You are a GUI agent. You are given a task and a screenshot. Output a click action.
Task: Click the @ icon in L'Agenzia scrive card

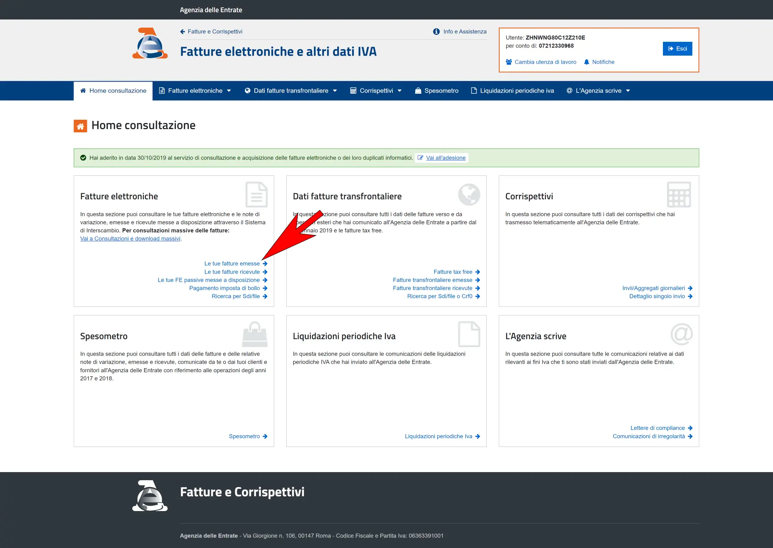(x=681, y=334)
